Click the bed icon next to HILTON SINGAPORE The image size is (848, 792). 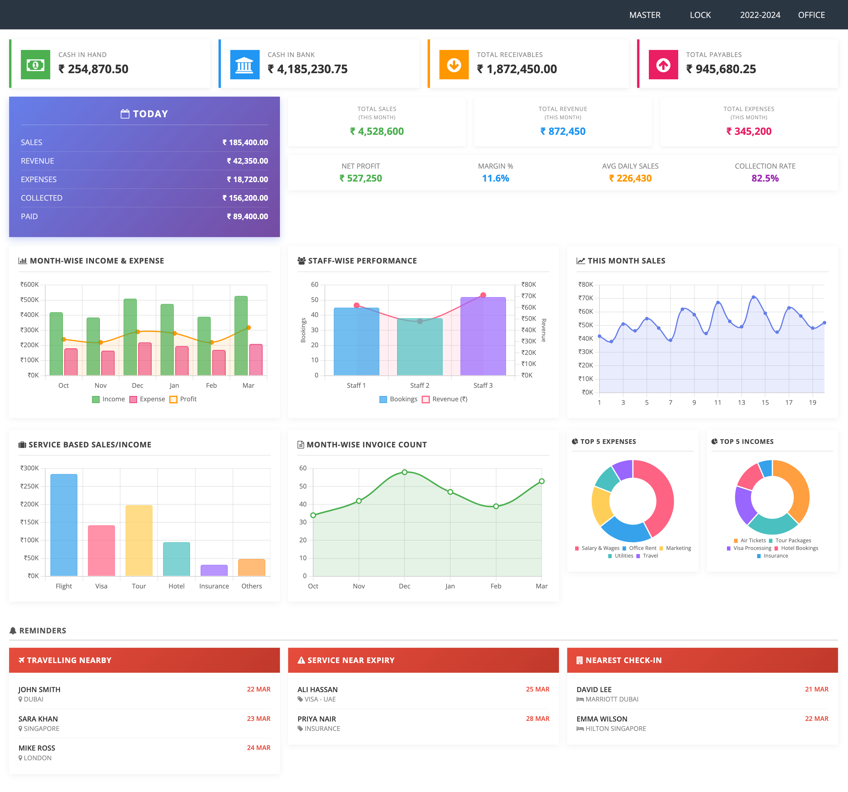580,729
